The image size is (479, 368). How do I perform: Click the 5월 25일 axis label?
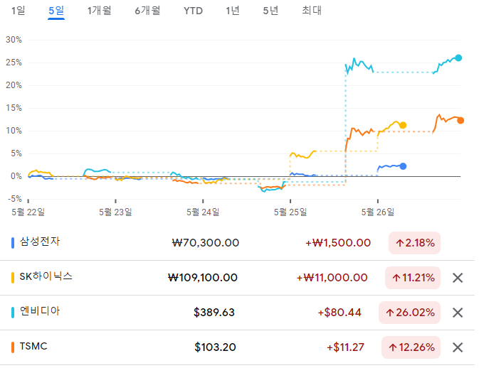point(290,212)
